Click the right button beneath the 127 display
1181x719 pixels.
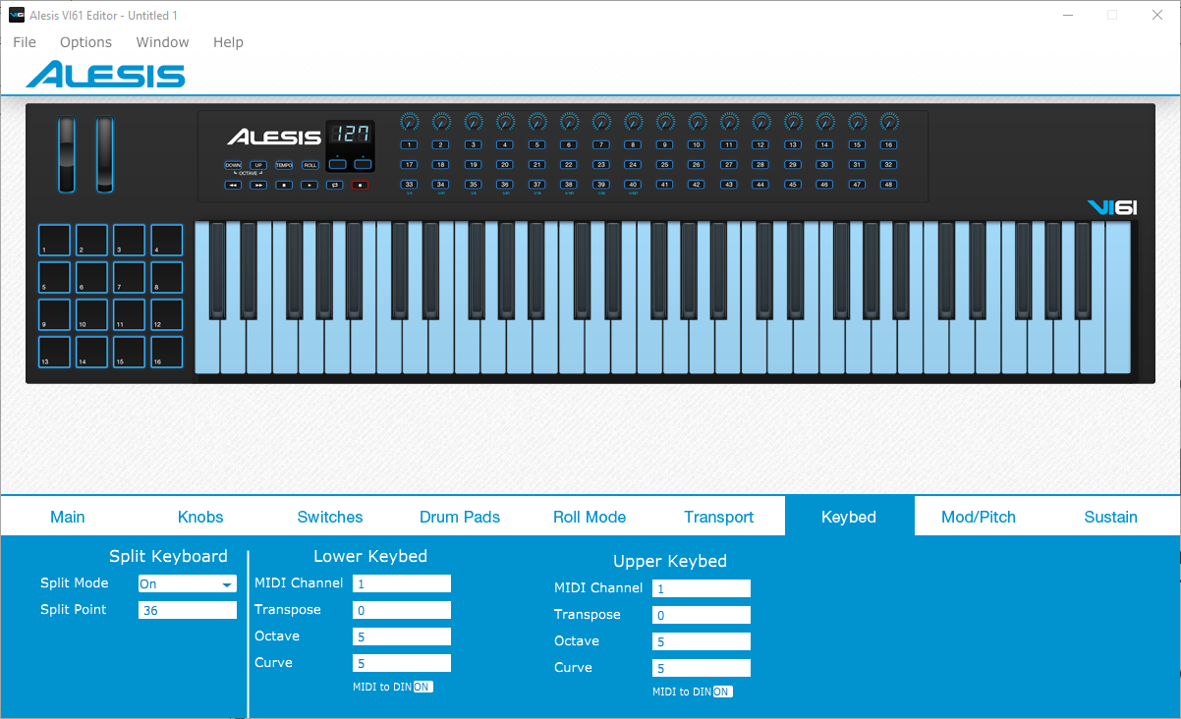364,164
